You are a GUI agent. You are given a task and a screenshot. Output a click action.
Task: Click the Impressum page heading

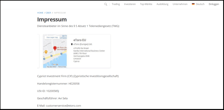[52, 19]
